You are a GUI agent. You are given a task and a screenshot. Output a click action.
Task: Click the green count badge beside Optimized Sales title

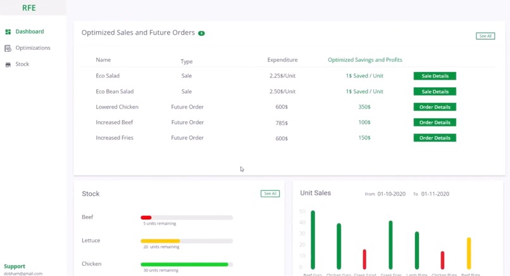click(x=201, y=33)
